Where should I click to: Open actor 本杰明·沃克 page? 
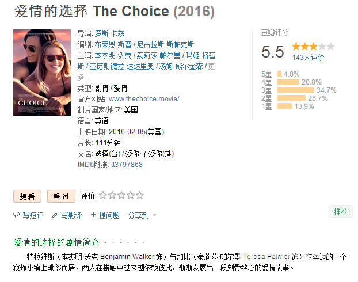click(113, 55)
